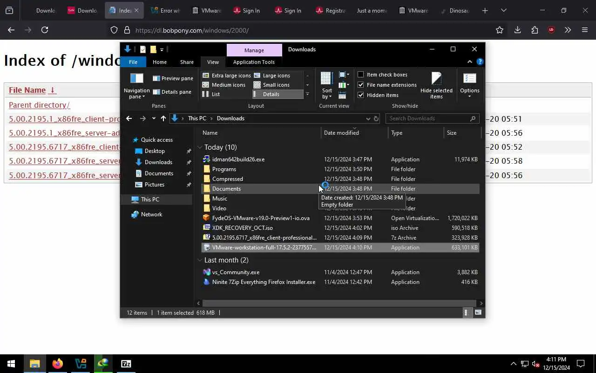
Task: Bookmark this page with star icon
Action: tap(500, 30)
